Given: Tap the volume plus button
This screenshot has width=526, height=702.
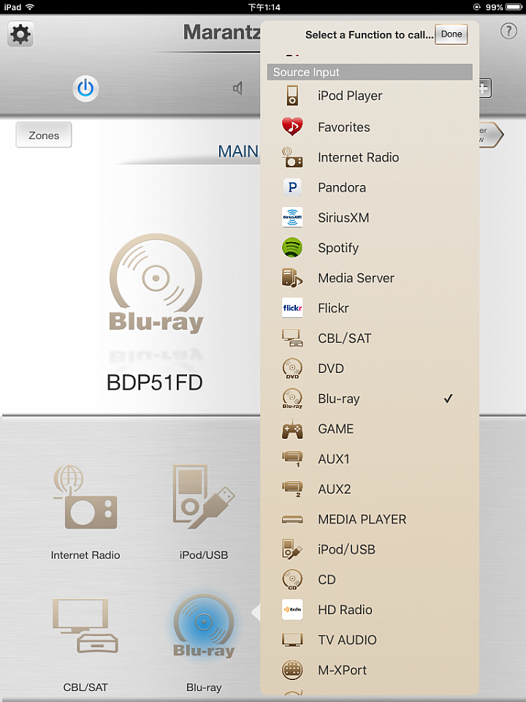Looking at the screenshot, I should pos(485,88).
